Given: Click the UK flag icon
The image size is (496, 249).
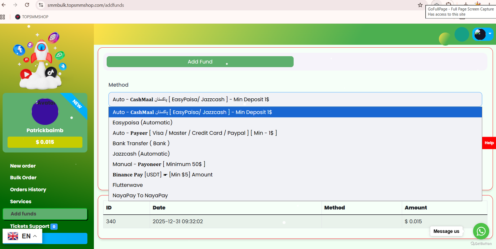Looking at the screenshot, I should [13, 236].
